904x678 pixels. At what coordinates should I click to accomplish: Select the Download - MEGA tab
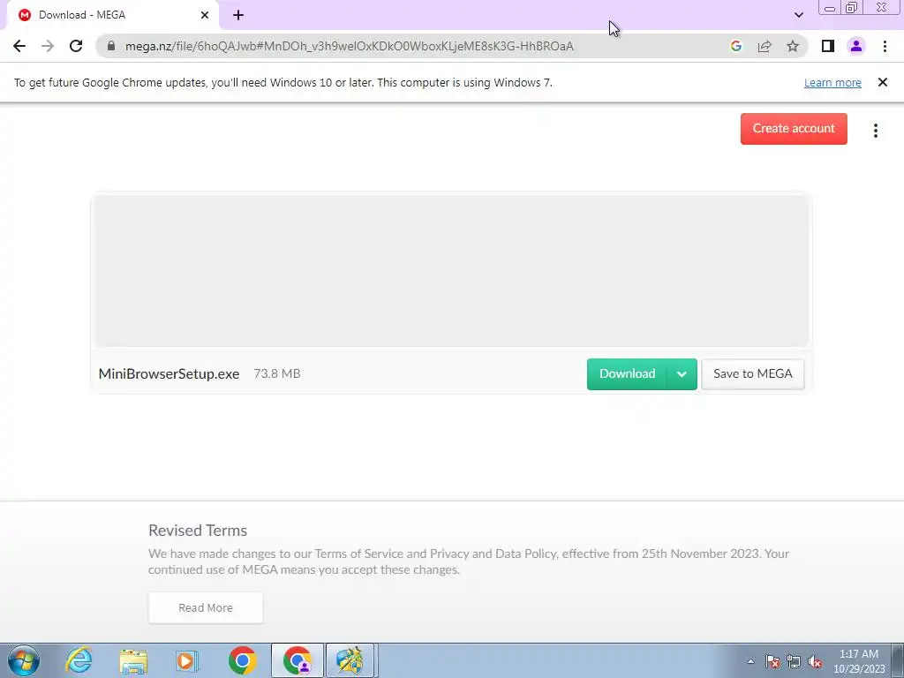[x=112, y=15]
